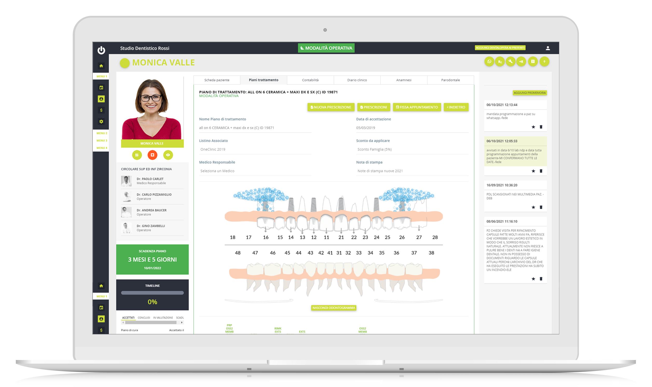Screen dimensions: 652x387
Task: Click the orange medical cross icon under the photo
Action: [153, 155]
